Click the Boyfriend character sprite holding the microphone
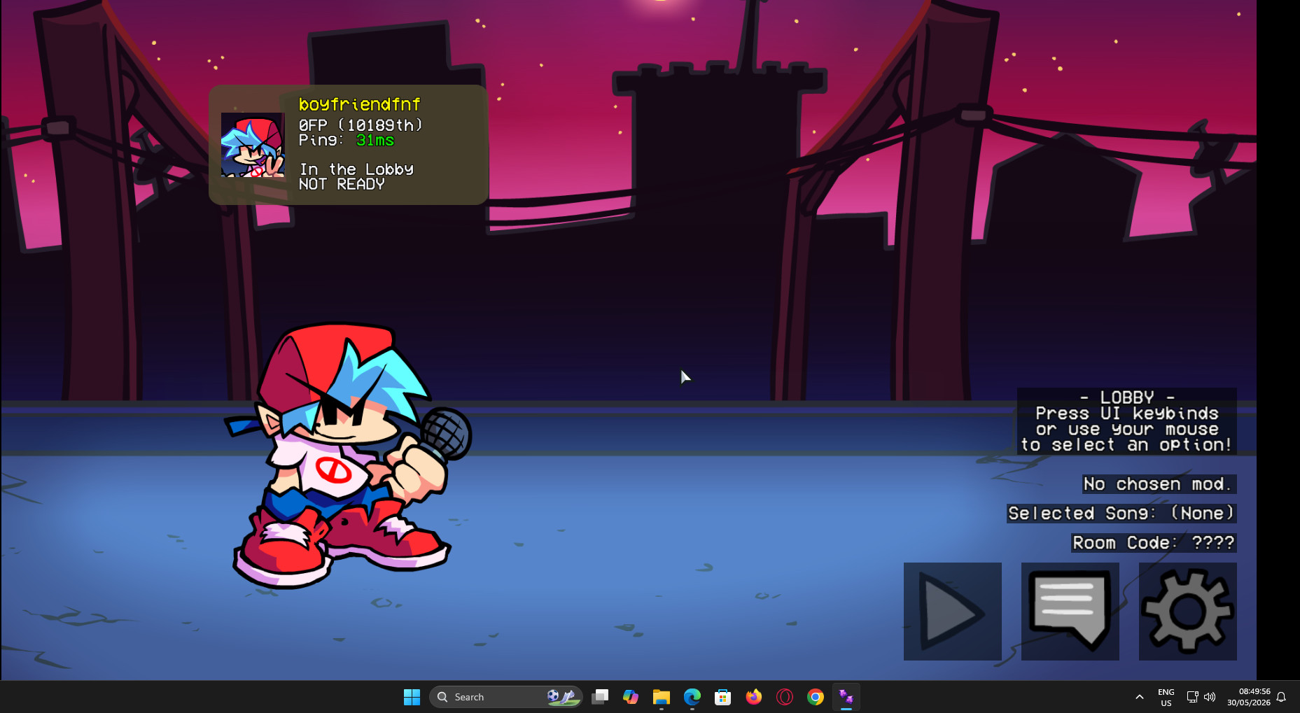 pyautogui.click(x=347, y=455)
